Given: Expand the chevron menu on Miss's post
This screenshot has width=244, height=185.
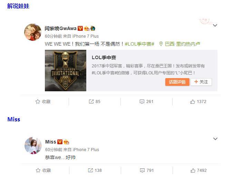Looking at the screenshot, I should click(215, 139).
